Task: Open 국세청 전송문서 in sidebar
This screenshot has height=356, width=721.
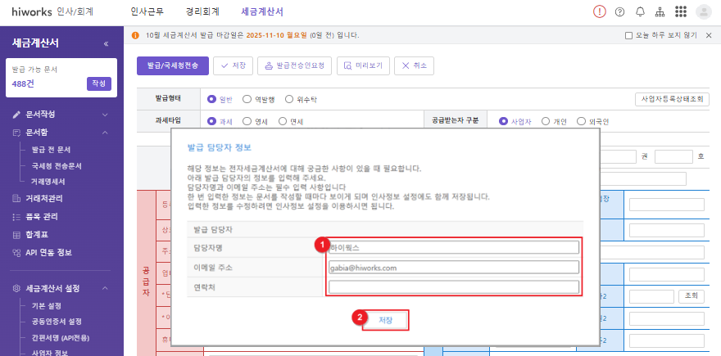Action: [57, 165]
